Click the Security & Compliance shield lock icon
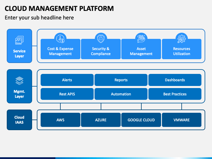 pos(101,38)
